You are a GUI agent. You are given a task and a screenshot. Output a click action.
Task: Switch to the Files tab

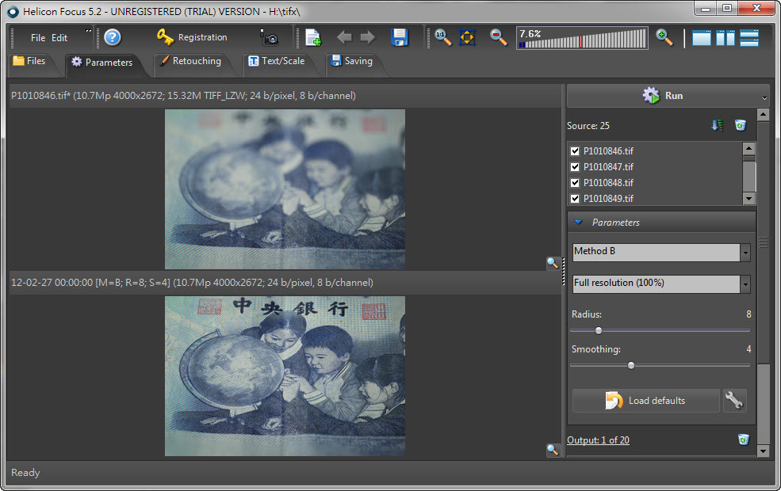[x=31, y=63]
